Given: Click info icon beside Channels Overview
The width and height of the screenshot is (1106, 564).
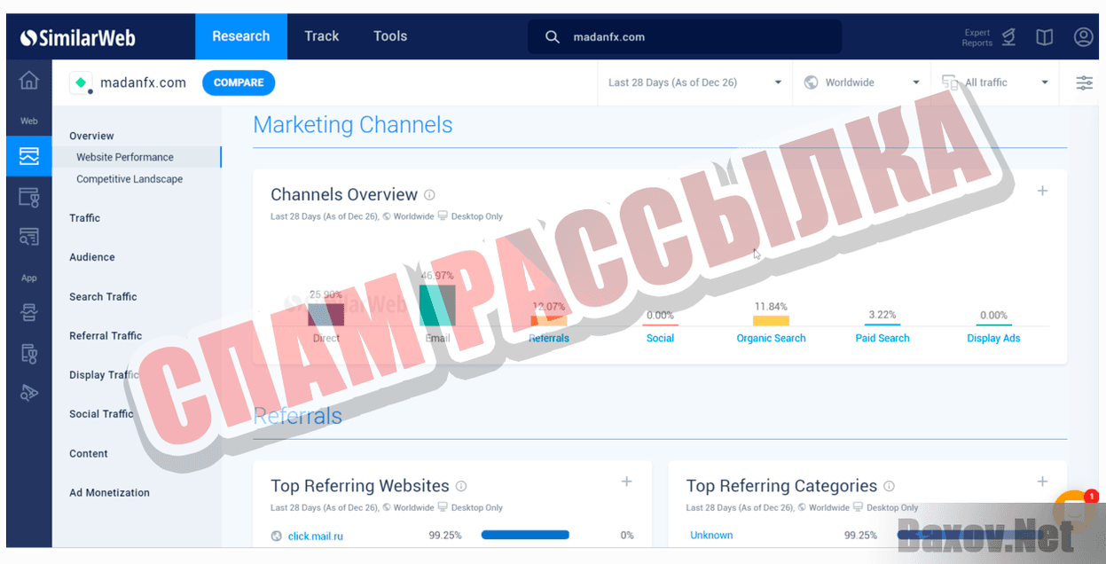Looking at the screenshot, I should (x=429, y=195).
